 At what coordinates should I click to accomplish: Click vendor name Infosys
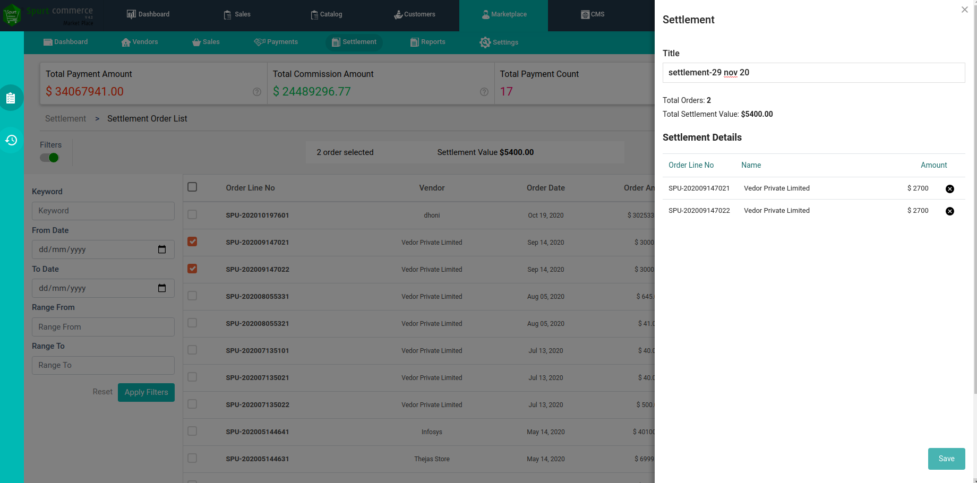point(432,432)
